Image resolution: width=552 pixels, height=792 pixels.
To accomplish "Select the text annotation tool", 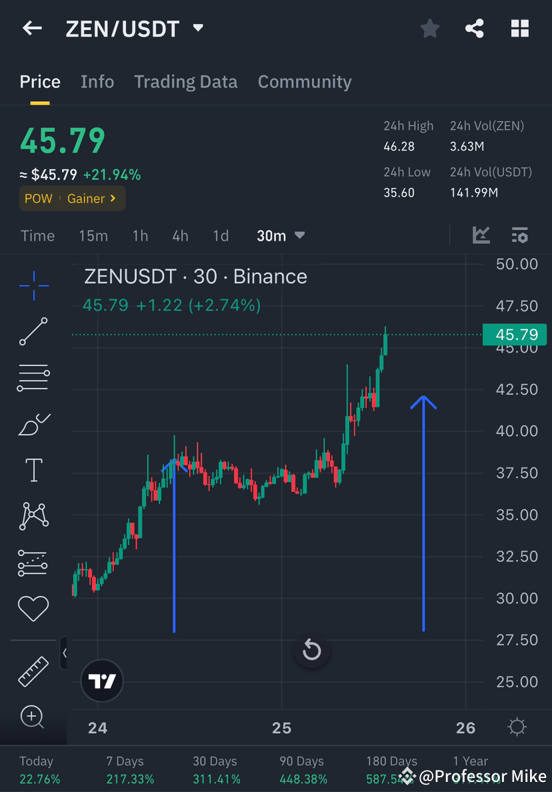I will pyautogui.click(x=33, y=469).
